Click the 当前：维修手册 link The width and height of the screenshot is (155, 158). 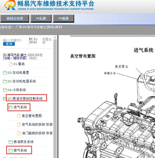click(15, 58)
